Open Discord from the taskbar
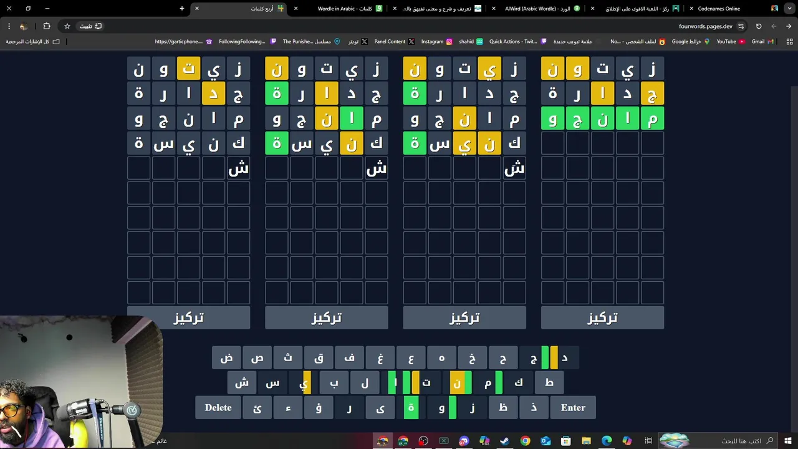This screenshot has height=449, width=798. (x=464, y=441)
